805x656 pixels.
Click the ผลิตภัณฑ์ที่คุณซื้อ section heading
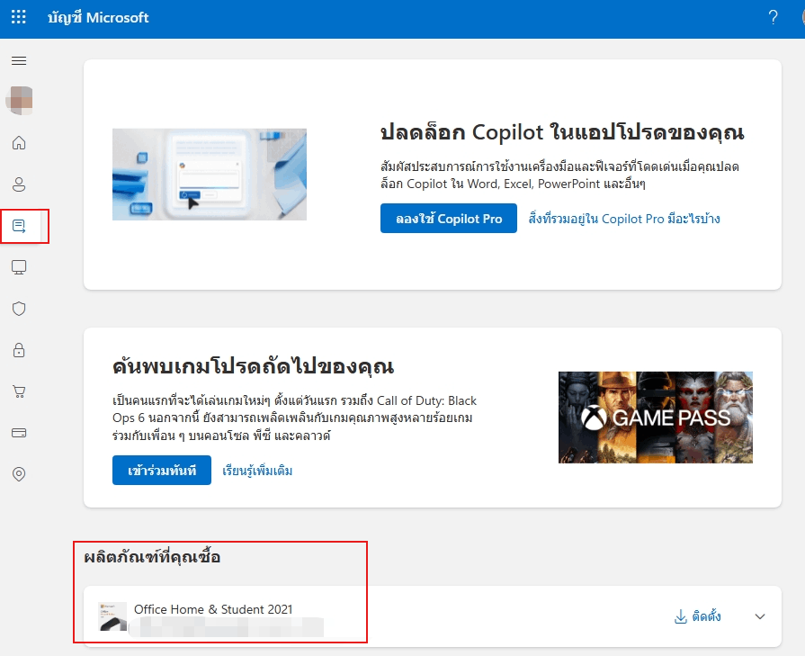[x=152, y=557]
